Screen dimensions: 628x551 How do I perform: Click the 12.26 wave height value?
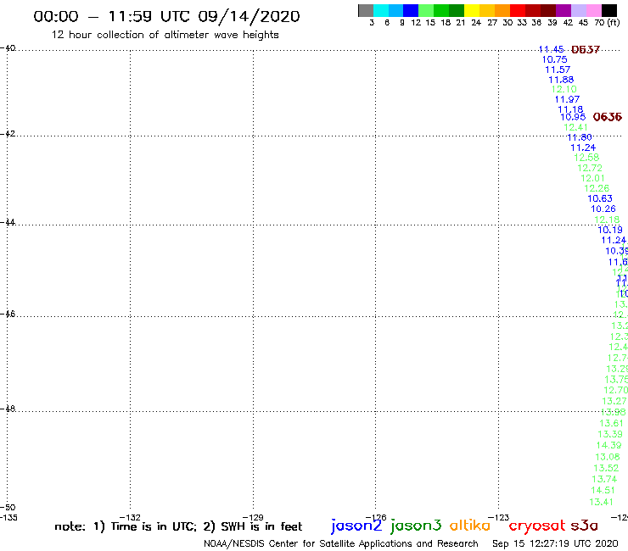(x=597, y=188)
